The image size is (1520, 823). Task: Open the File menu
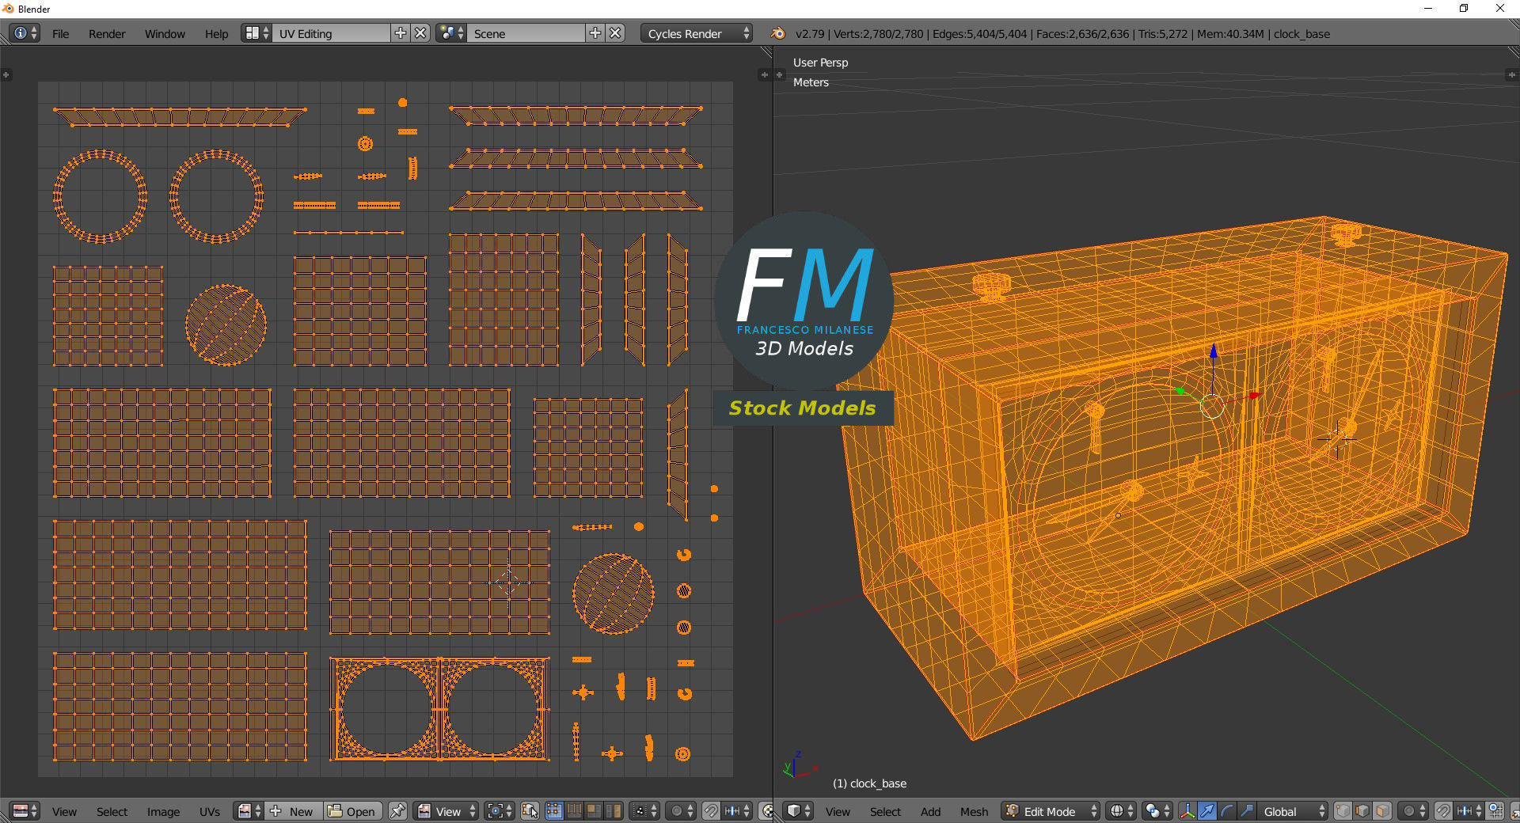pyautogui.click(x=61, y=33)
